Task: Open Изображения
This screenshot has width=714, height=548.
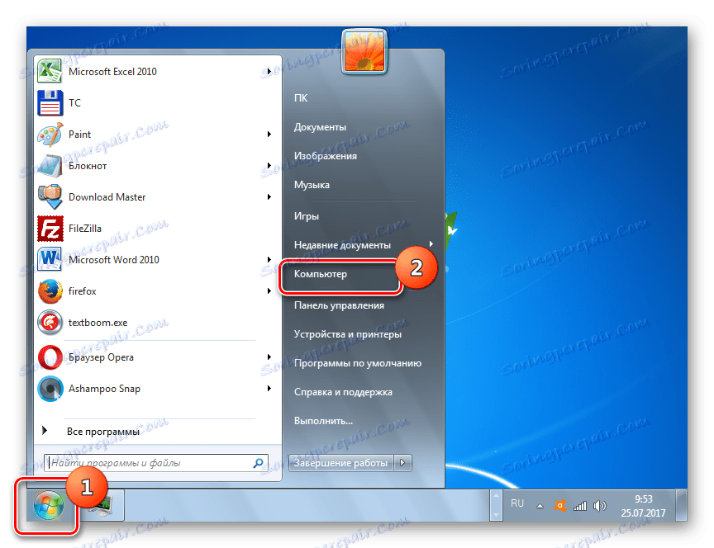Action: [326, 156]
